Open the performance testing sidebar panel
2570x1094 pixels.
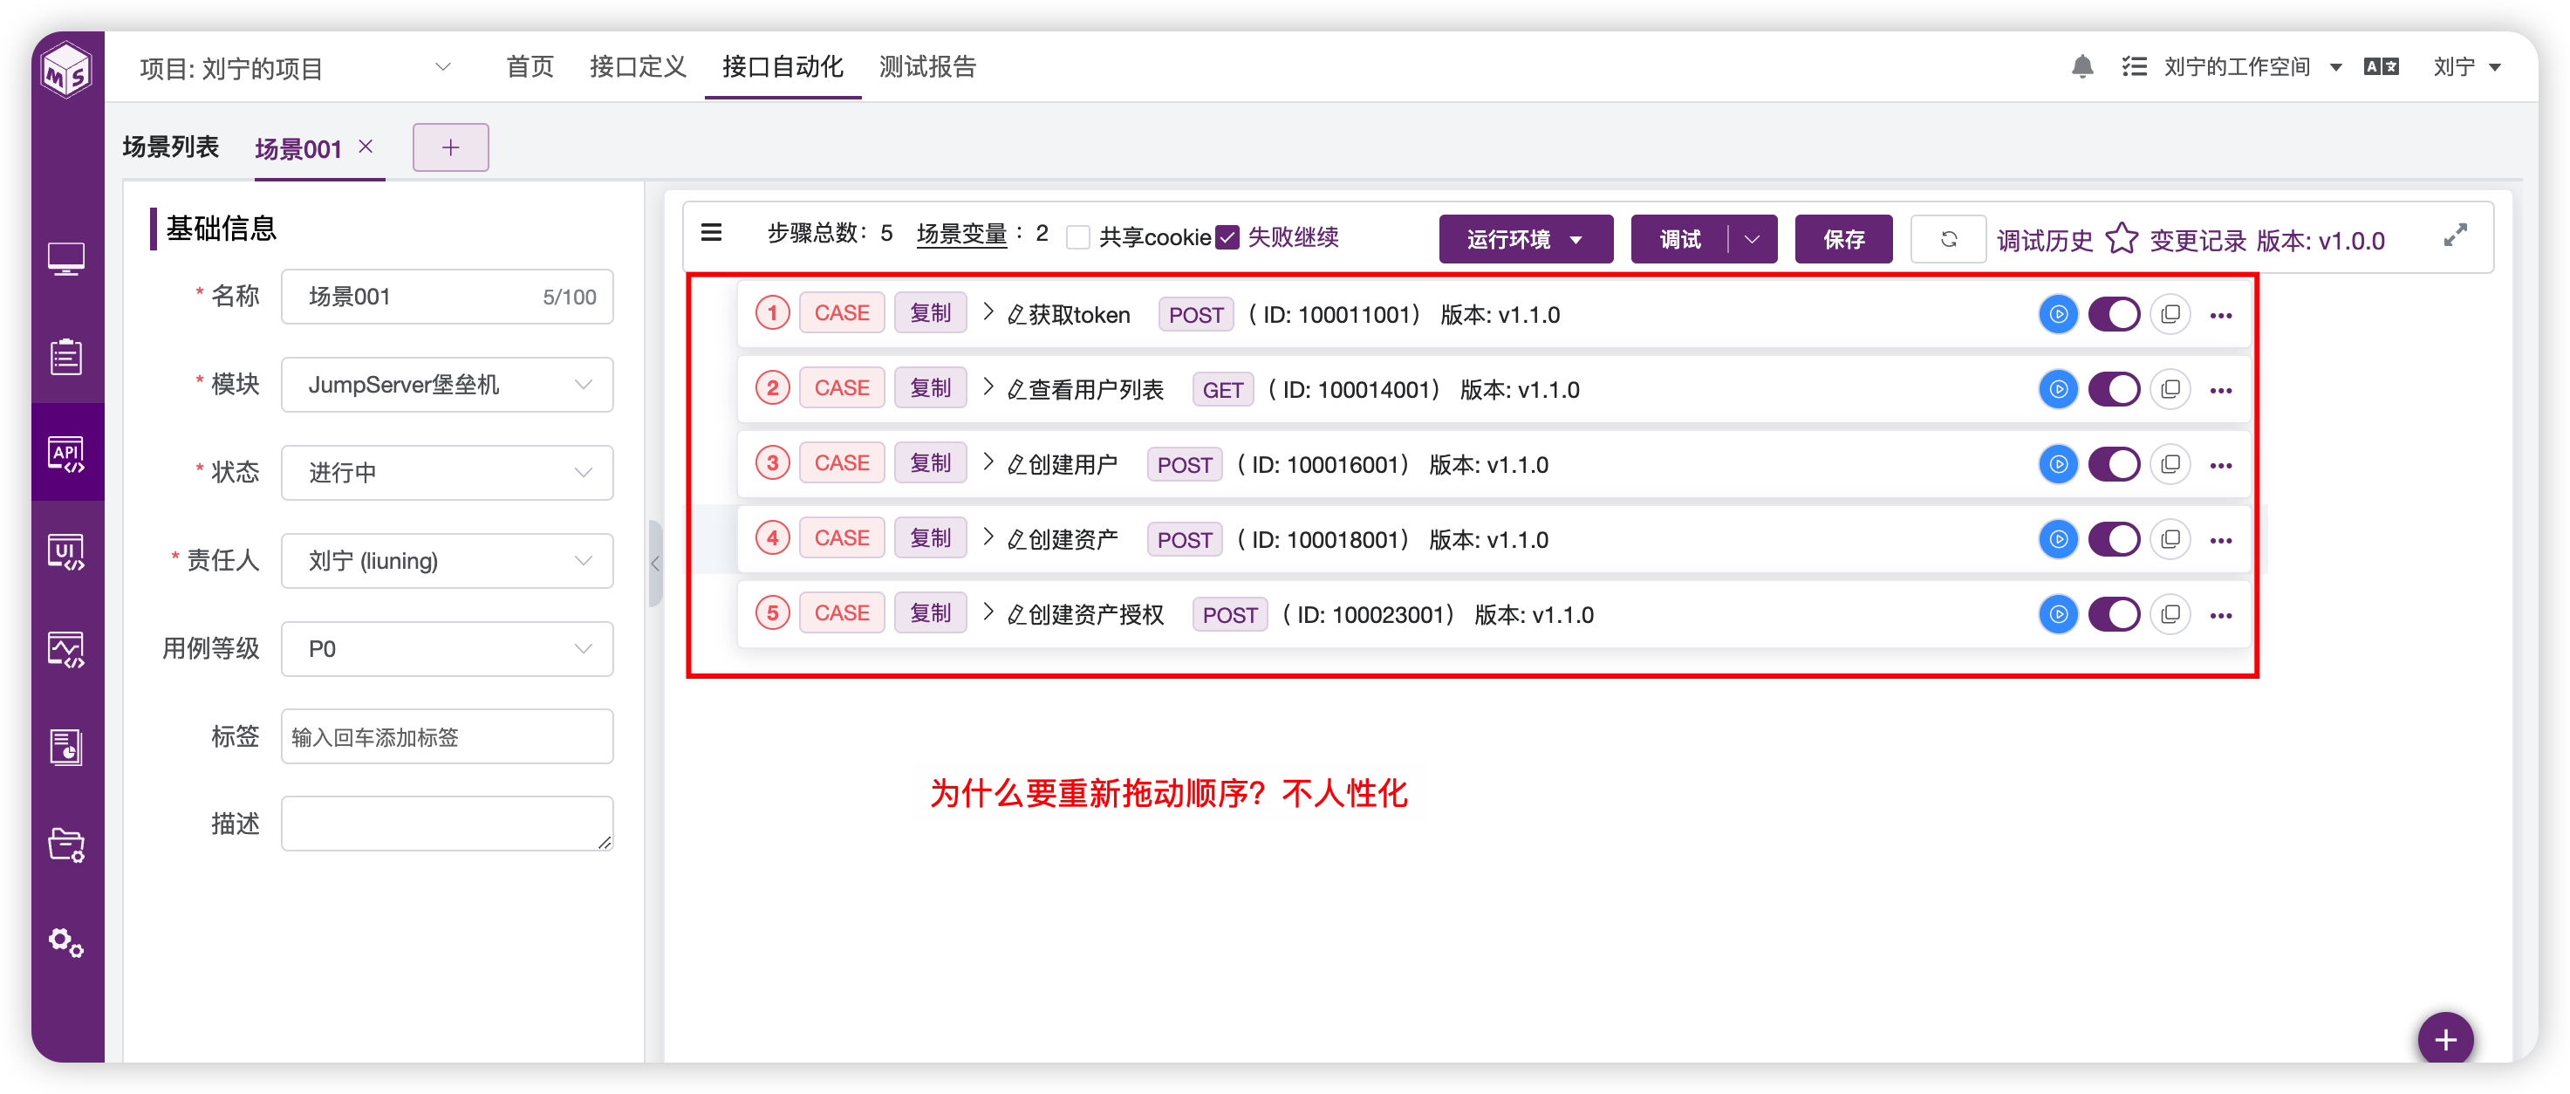(67, 647)
